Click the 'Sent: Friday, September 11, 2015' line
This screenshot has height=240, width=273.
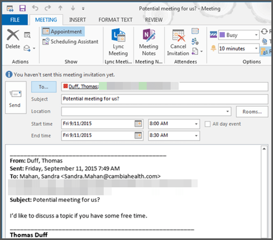pos(65,169)
